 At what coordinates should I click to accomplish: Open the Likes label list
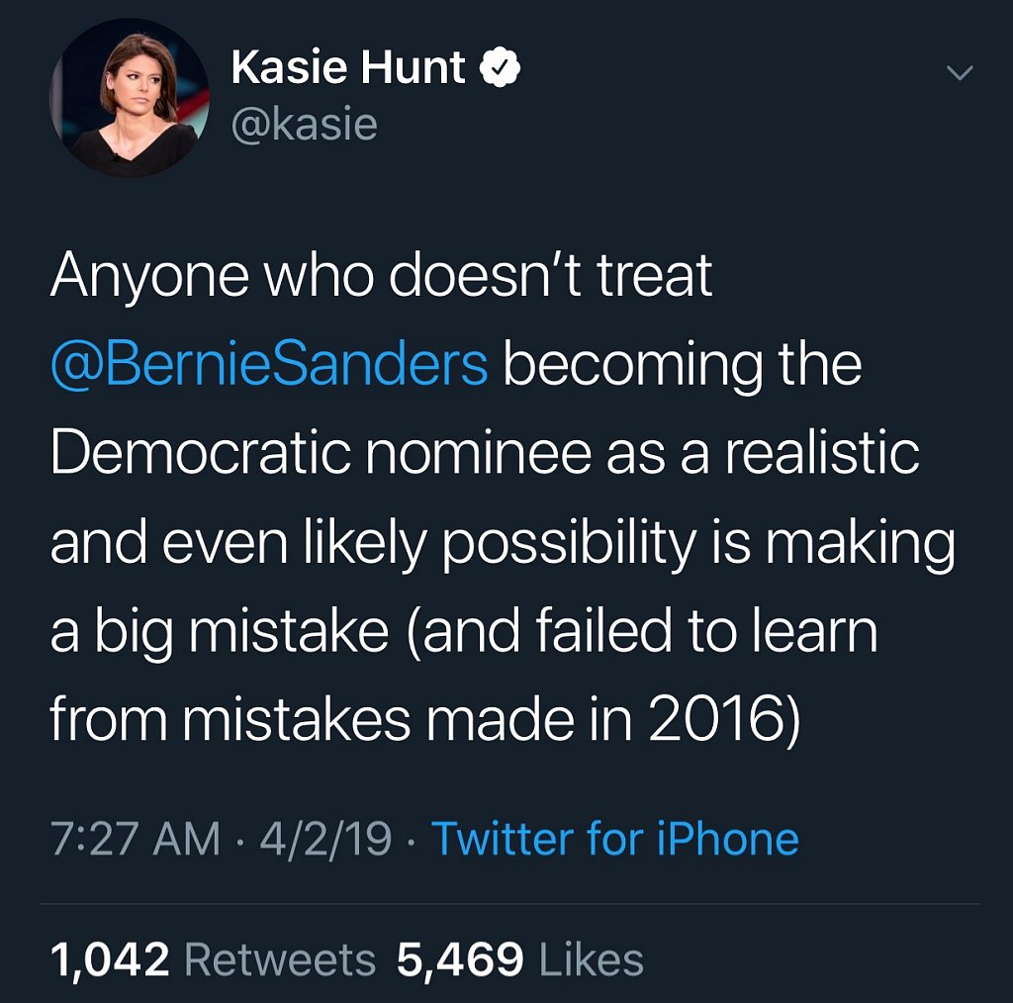(x=592, y=959)
